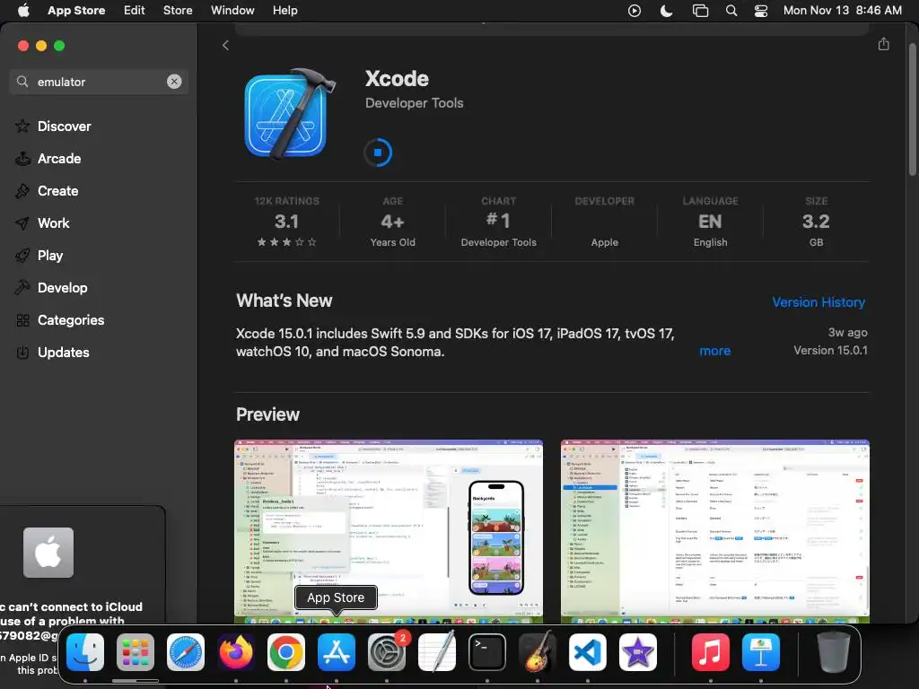
Task: Open the Version History link
Action: 818,301
